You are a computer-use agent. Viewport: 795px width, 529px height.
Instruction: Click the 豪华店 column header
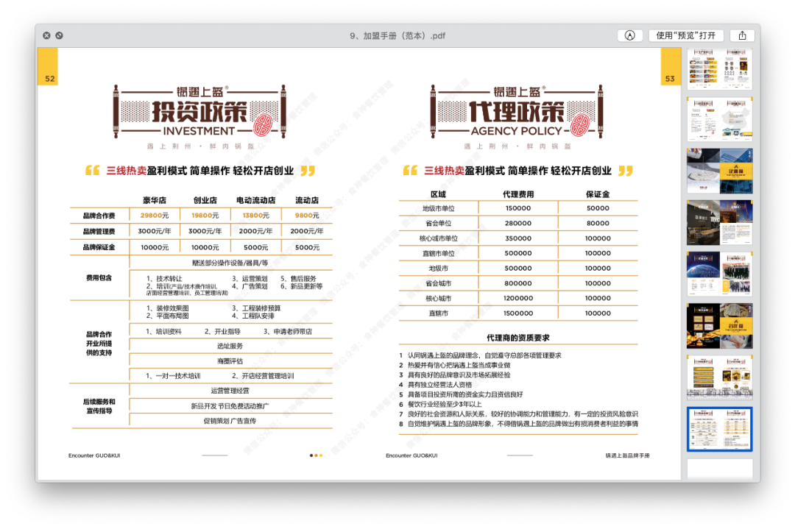pyautogui.click(x=154, y=200)
